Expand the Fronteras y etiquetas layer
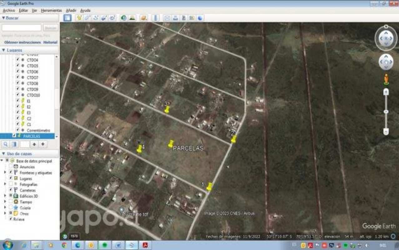 pyautogui.click(x=5, y=172)
